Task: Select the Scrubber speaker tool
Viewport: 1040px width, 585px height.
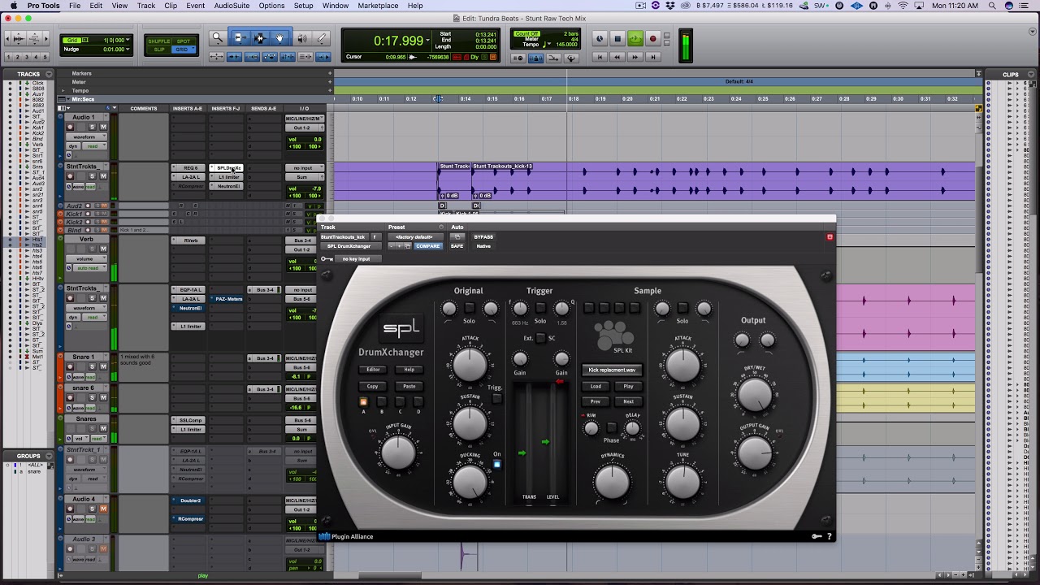Action: coord(302,38)
